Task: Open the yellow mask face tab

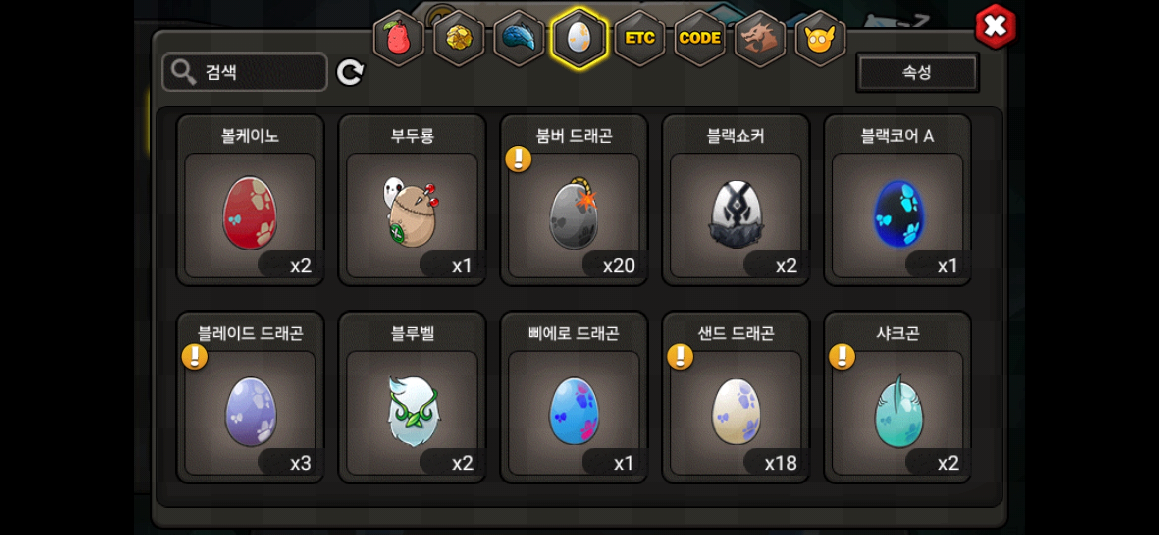Action: pos(820,38)
